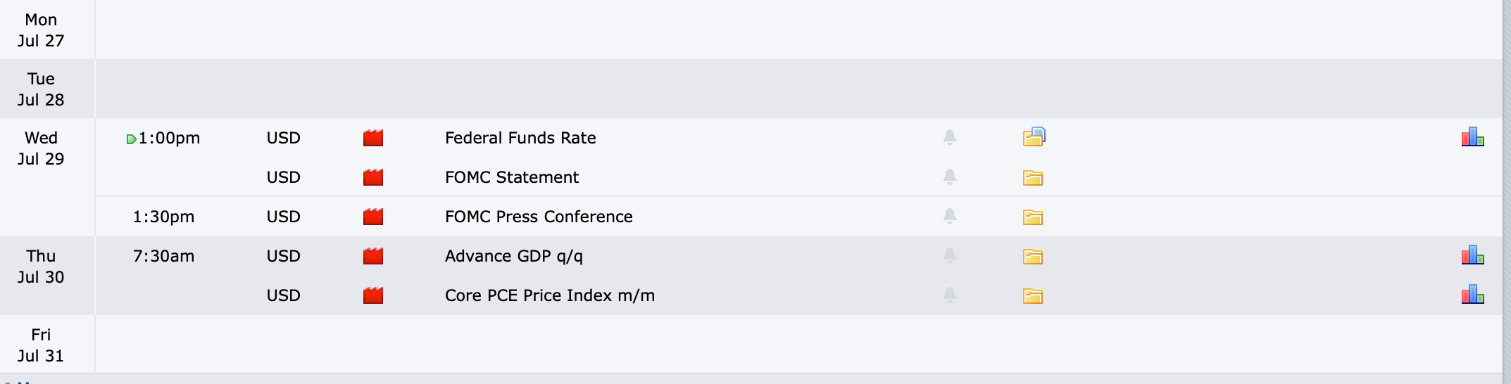Viewport: 1511px width, 384px height.
Task: Toggle alert bell for Core PCE Price Index
Action: (x=950, y=295)
